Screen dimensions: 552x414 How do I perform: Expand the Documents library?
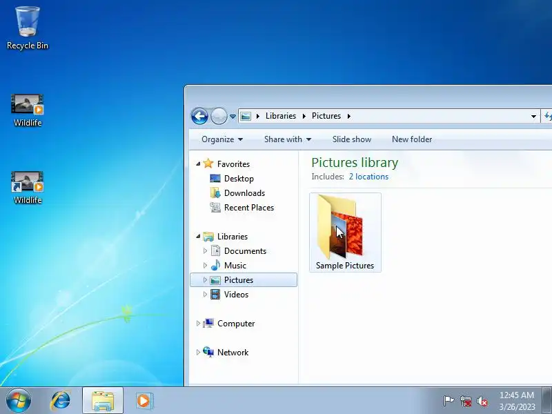click(205, 251)
